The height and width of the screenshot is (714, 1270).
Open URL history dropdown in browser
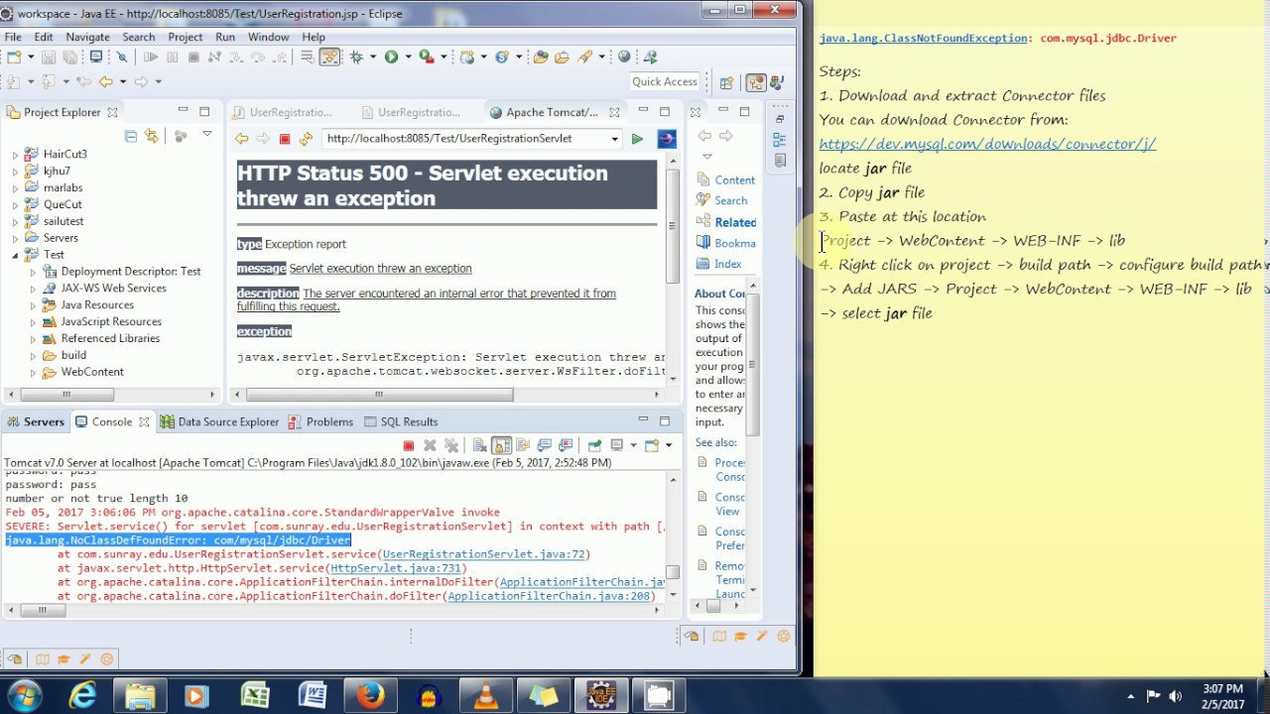click(615, 139)
